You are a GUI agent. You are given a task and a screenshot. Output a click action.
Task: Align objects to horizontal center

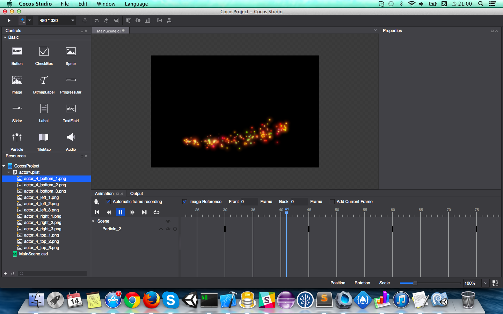[x=107, y=21]
